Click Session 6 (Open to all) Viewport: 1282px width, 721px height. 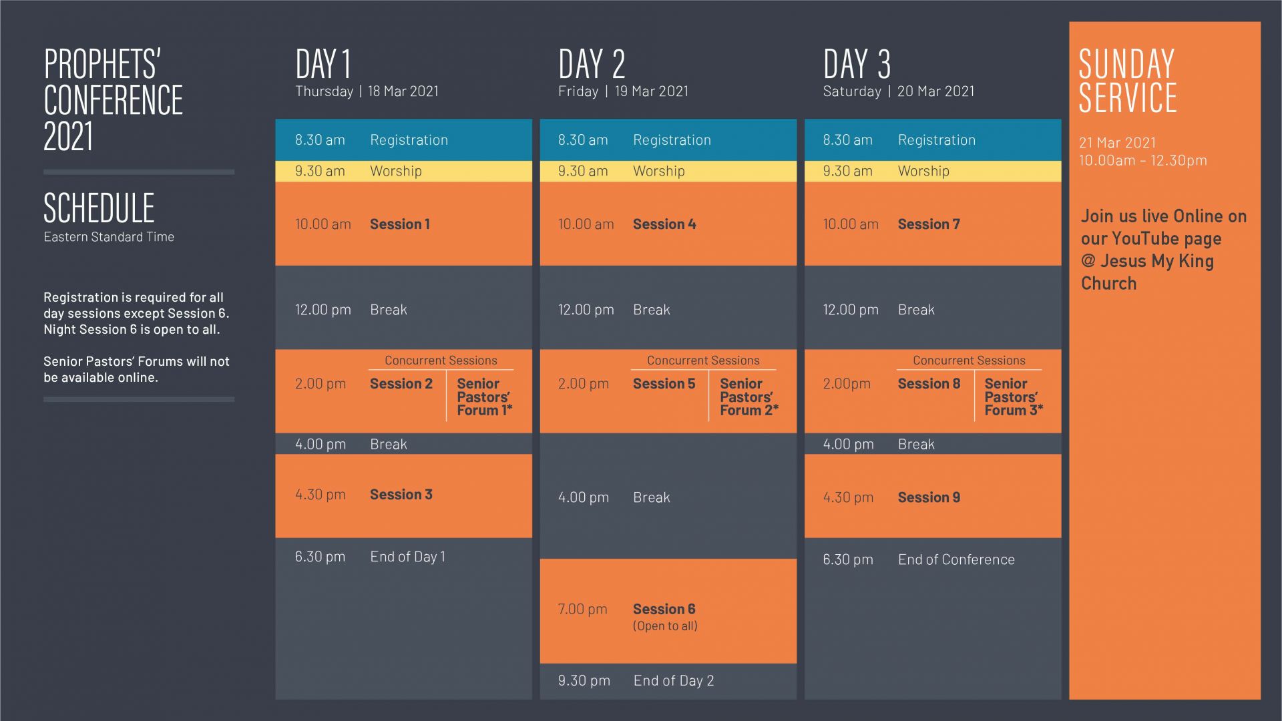(x=665, y=617)
